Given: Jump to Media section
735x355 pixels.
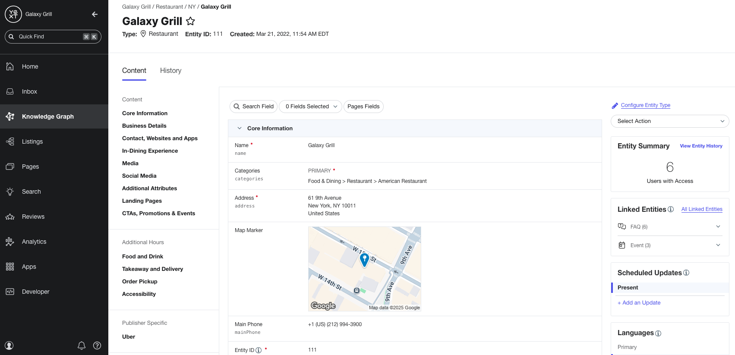Looking at the screenshot, I should click(x=130, y=163).
